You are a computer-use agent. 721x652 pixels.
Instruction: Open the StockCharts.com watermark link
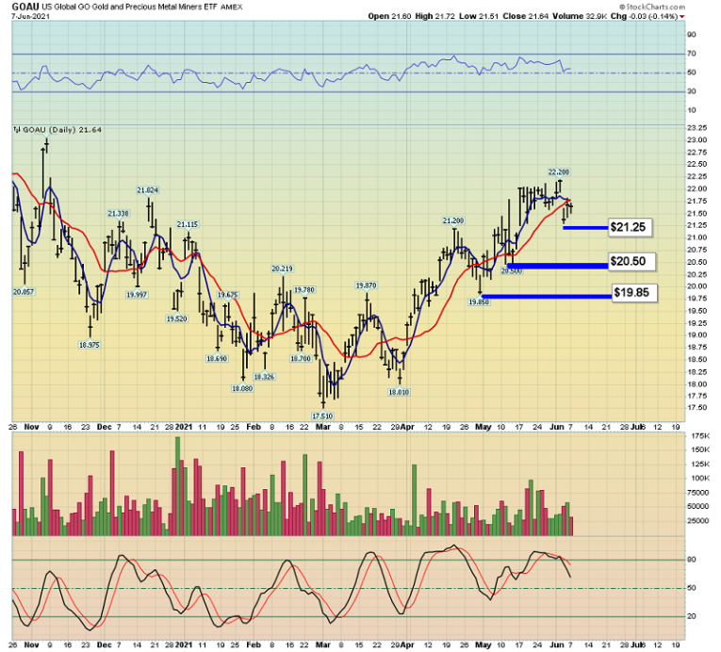click(671, 6)
